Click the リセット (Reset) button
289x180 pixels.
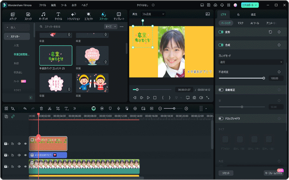point(225,173)
